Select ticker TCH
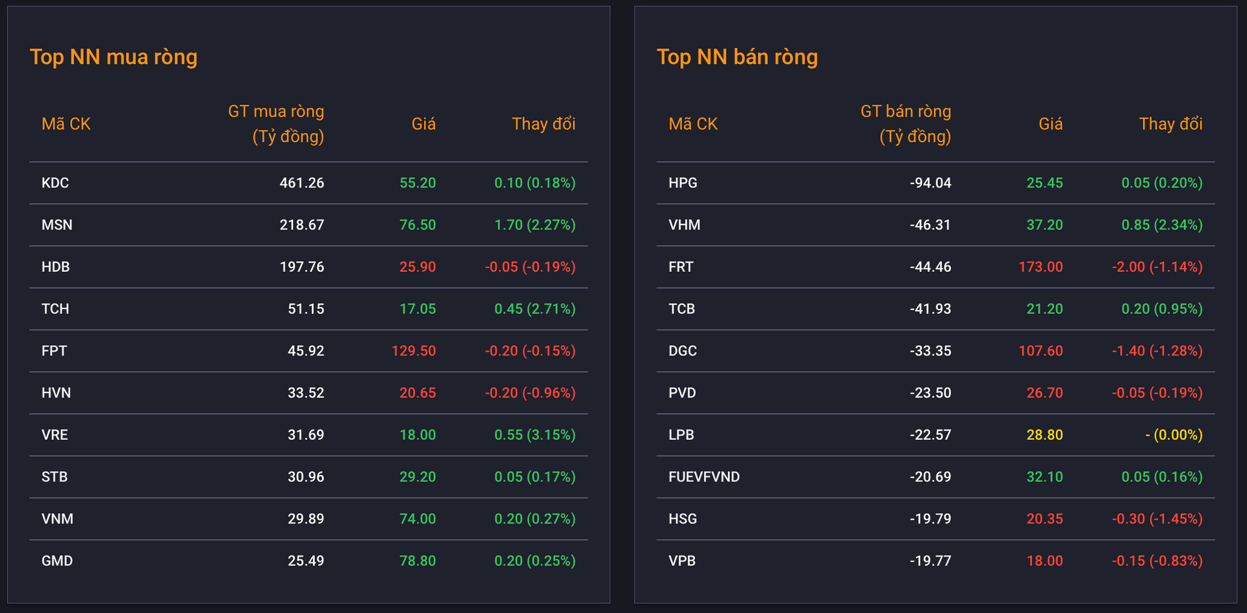Screen dimensions: 1247x613 pyautogui.click(x=55, y=309)
